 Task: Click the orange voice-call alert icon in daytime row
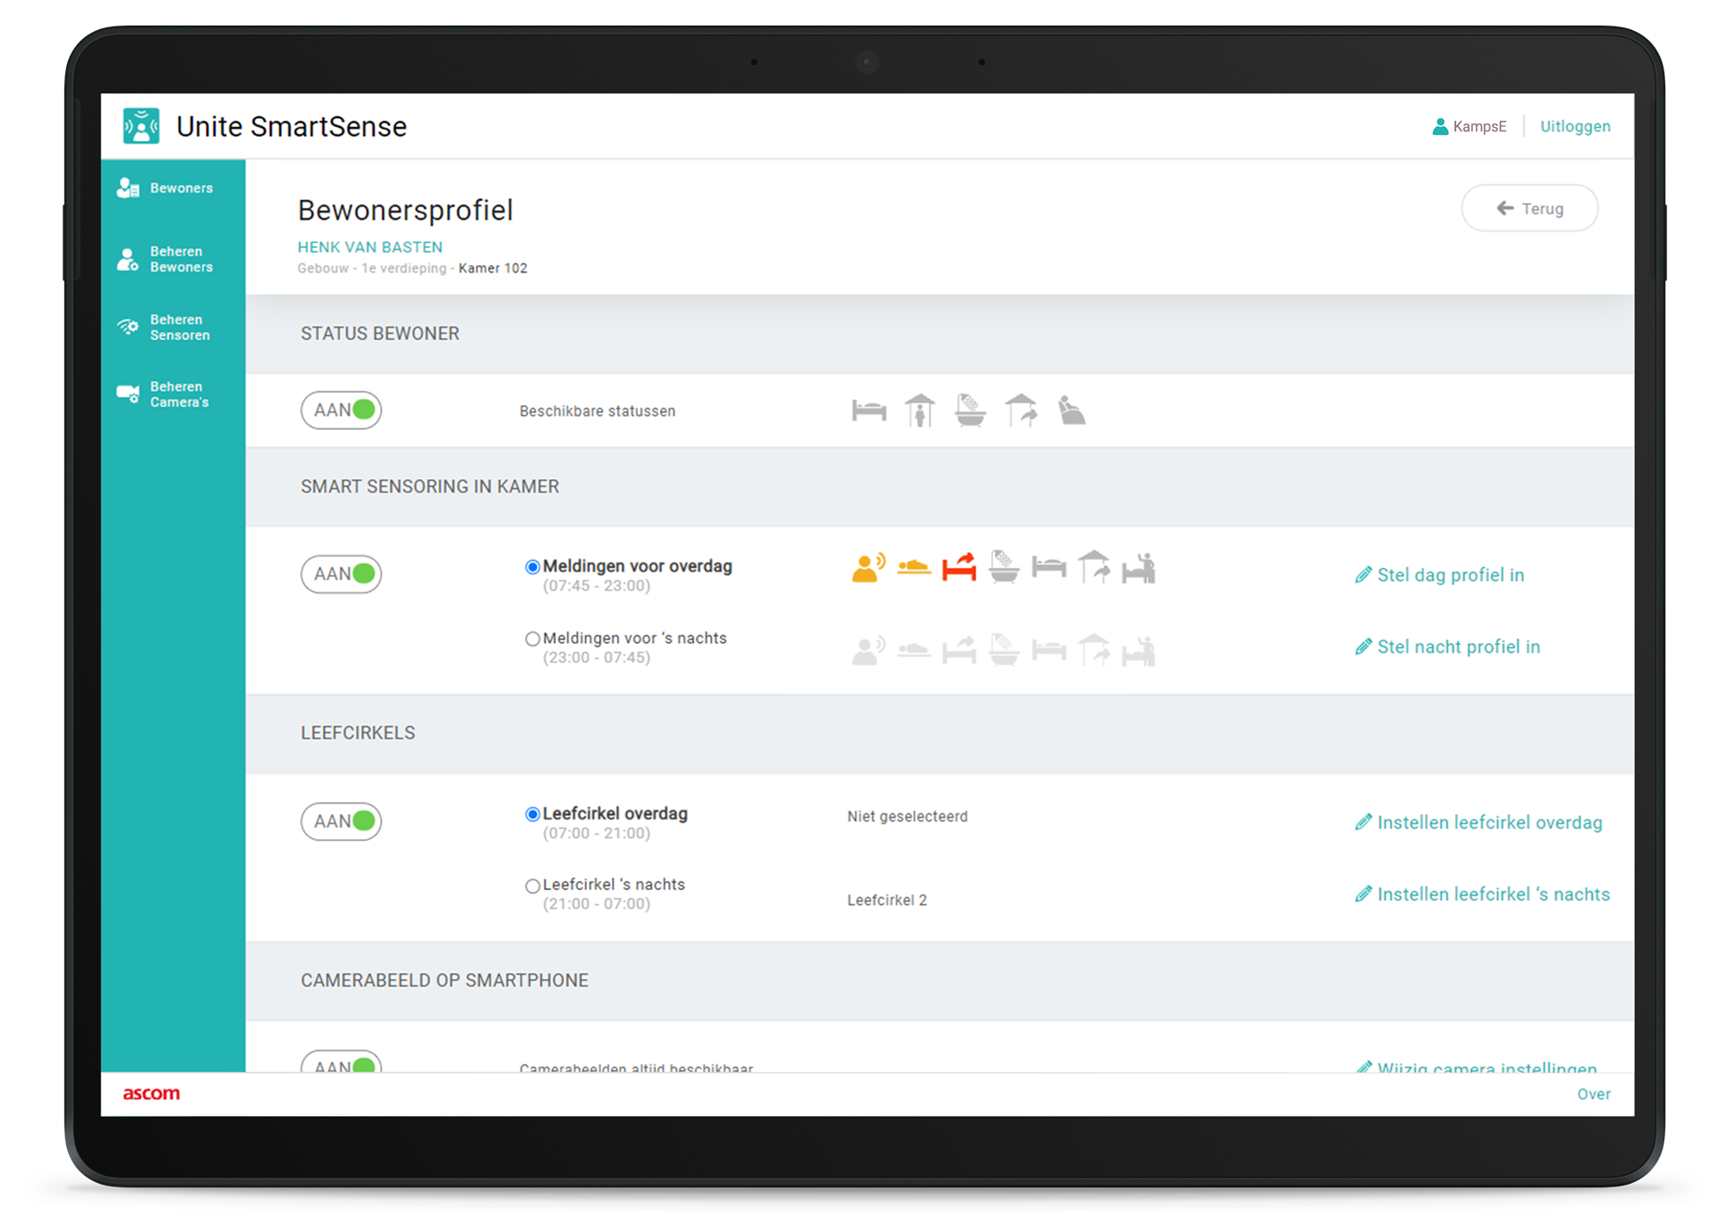867,568
